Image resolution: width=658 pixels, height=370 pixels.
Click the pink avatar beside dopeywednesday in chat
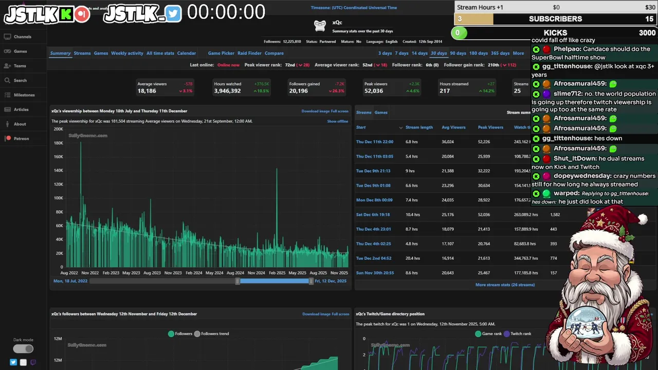(546, 176)
